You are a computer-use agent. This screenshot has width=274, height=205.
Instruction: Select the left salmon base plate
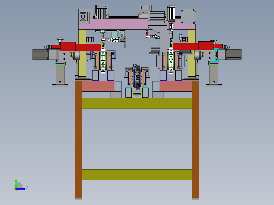tap(98, 86)
